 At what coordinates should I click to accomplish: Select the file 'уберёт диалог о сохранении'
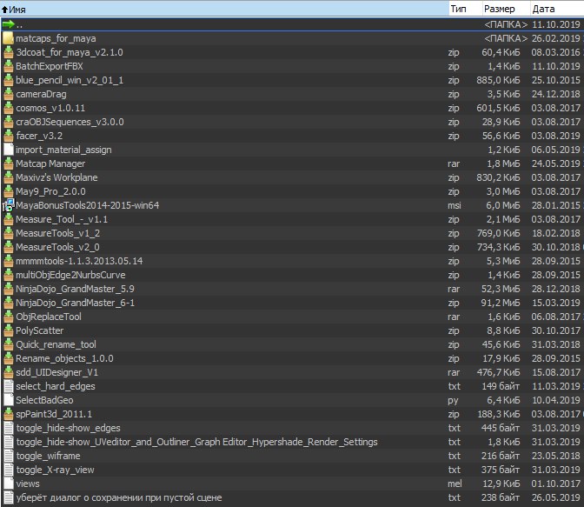click(119, 497)
